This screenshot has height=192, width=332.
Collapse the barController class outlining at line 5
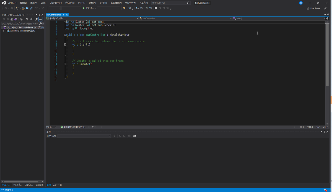coord(64,35)
